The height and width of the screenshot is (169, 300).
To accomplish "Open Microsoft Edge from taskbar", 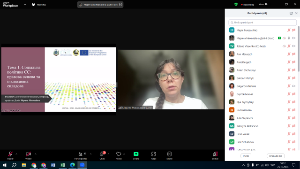I will click(x=73, y=165).
